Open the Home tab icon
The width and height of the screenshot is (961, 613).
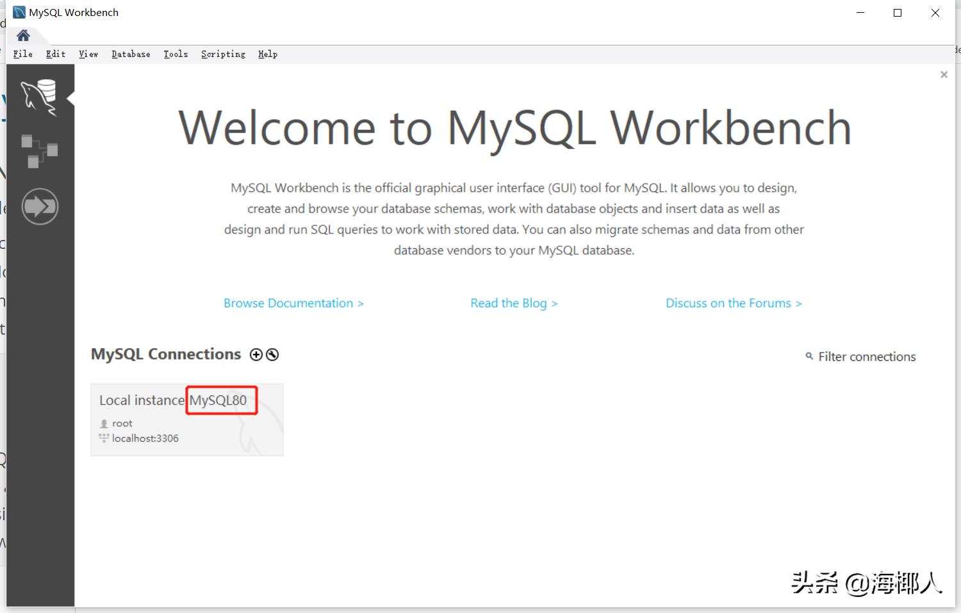pos(23,35)
